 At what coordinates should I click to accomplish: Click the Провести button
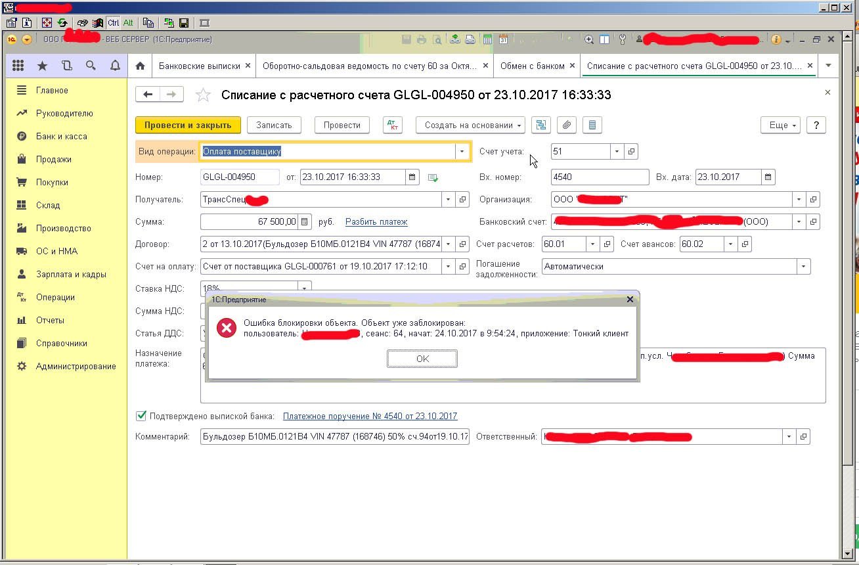(x=342, y=125)
